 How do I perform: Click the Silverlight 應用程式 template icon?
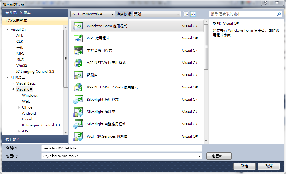(78, 99)
